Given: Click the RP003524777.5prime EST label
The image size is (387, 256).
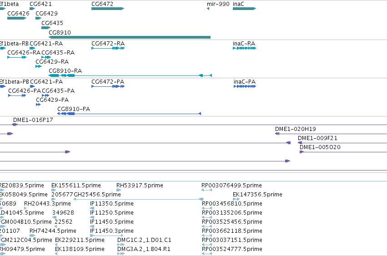Looking at the screenshot, I should (232, 249).
